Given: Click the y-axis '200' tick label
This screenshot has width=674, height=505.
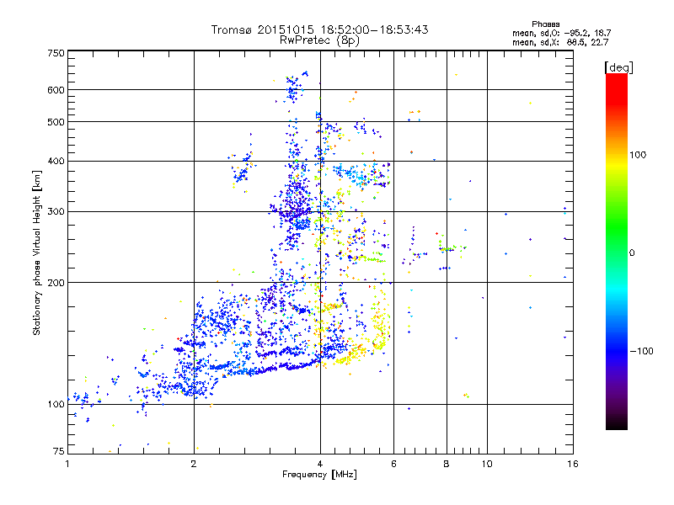Looking at the screenshot, I should point(56,283).
